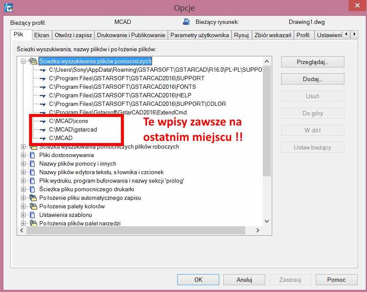Click file icon of Nazwy plików edytora tekstu

click(x=32, y=172)
